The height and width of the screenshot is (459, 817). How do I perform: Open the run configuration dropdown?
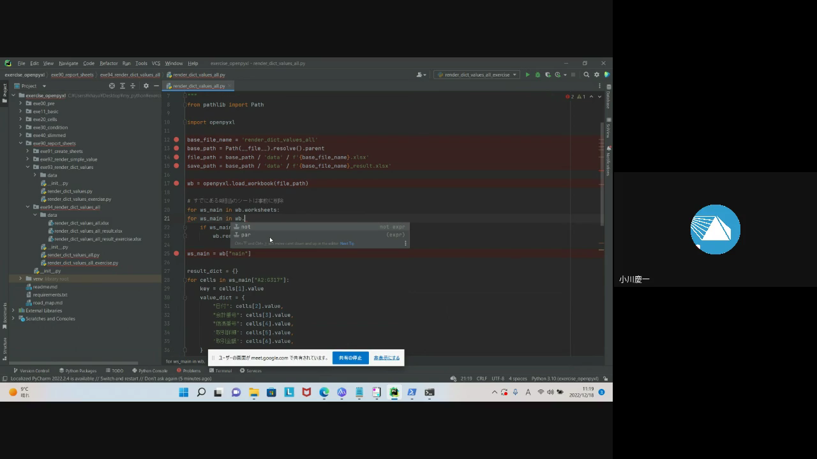click(x=476, y=75)
